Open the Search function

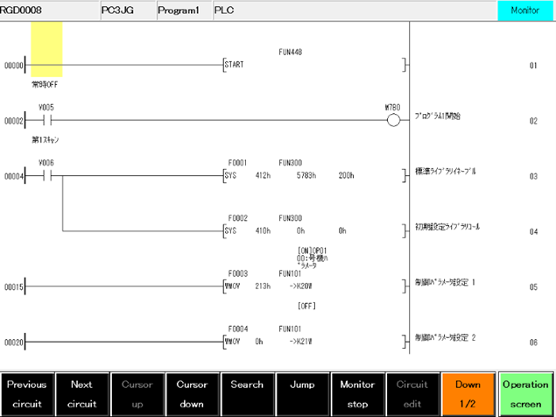[247, 394]
